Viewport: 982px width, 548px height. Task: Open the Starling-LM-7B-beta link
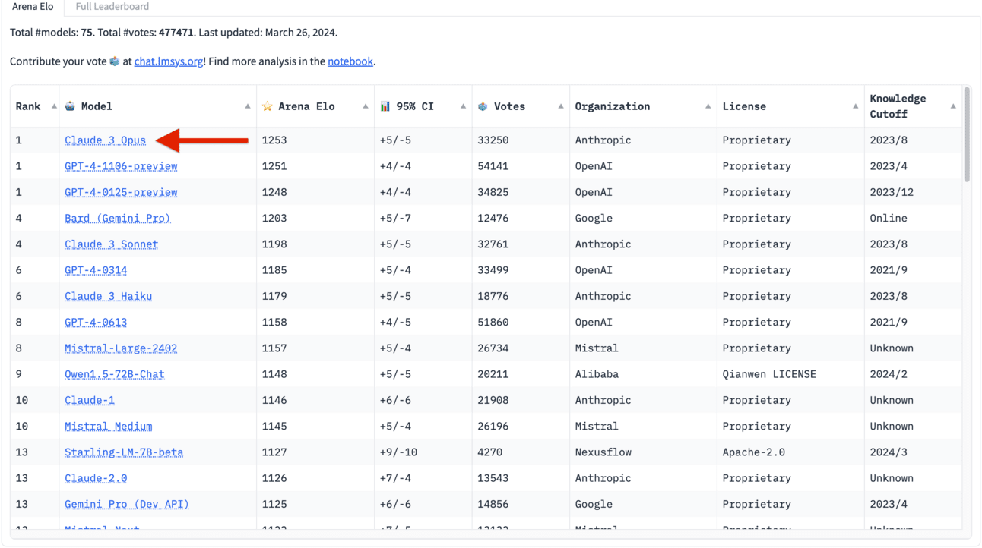point(124,452)
